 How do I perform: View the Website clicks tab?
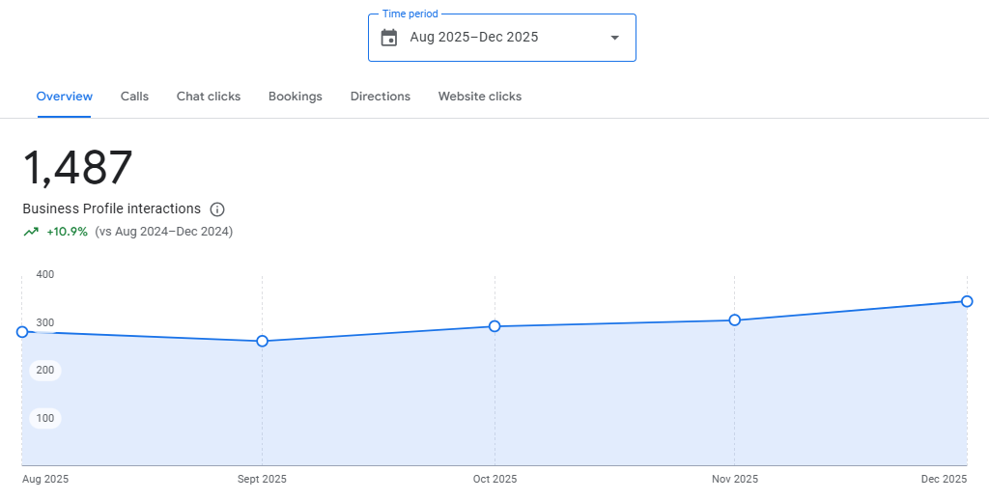480,97
